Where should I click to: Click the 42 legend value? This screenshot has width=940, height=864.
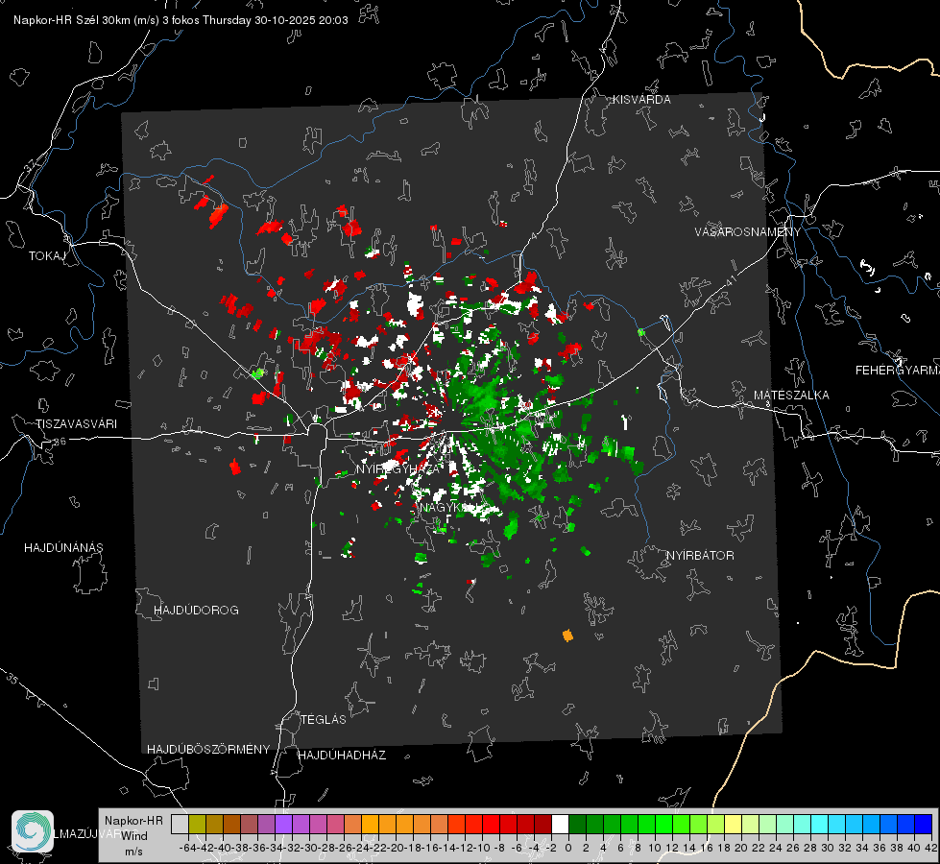click(930, 848)
